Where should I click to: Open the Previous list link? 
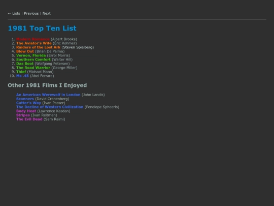(31, 14)
